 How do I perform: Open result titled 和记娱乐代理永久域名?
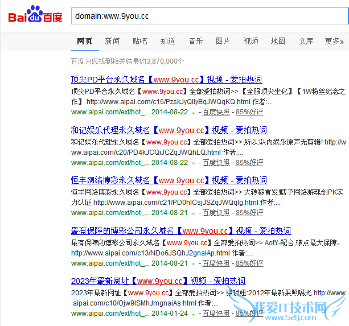pyautogui.click(x=169, y=130)
